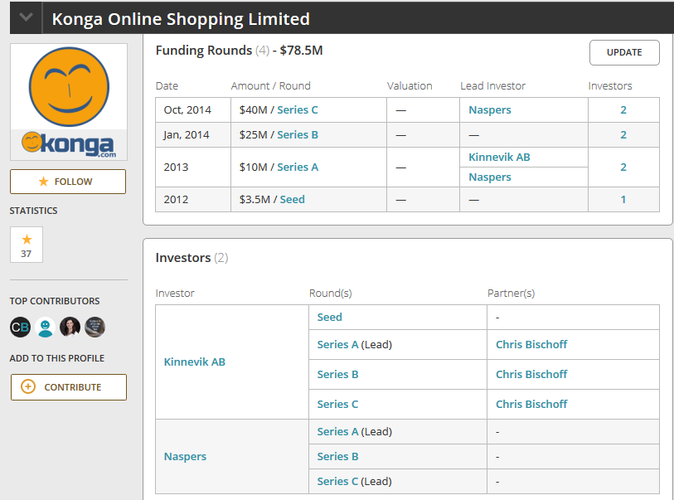The image size is (674, 500).
Task: Expand the header chevron dropdown
Action: coord(27,17)
